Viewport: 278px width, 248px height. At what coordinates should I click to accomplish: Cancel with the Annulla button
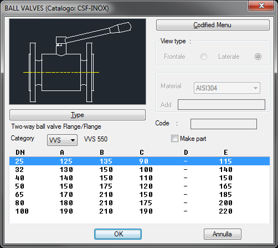pyautogui.click(x=223, y=234)
